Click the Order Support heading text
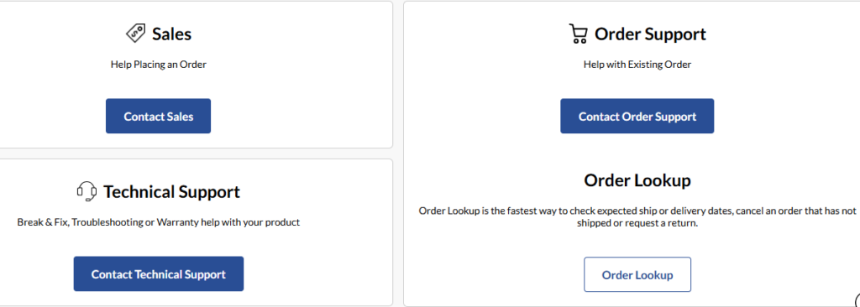 (x=651, y=34)
